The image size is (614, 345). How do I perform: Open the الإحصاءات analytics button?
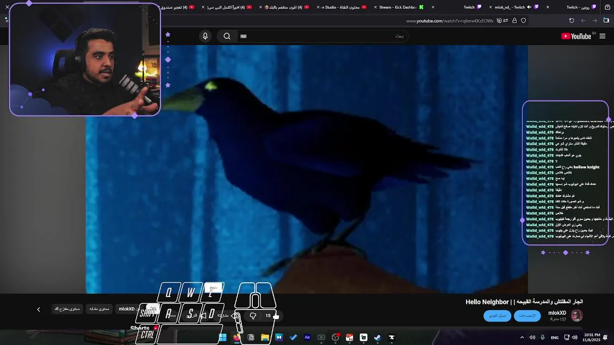[527, 316]
